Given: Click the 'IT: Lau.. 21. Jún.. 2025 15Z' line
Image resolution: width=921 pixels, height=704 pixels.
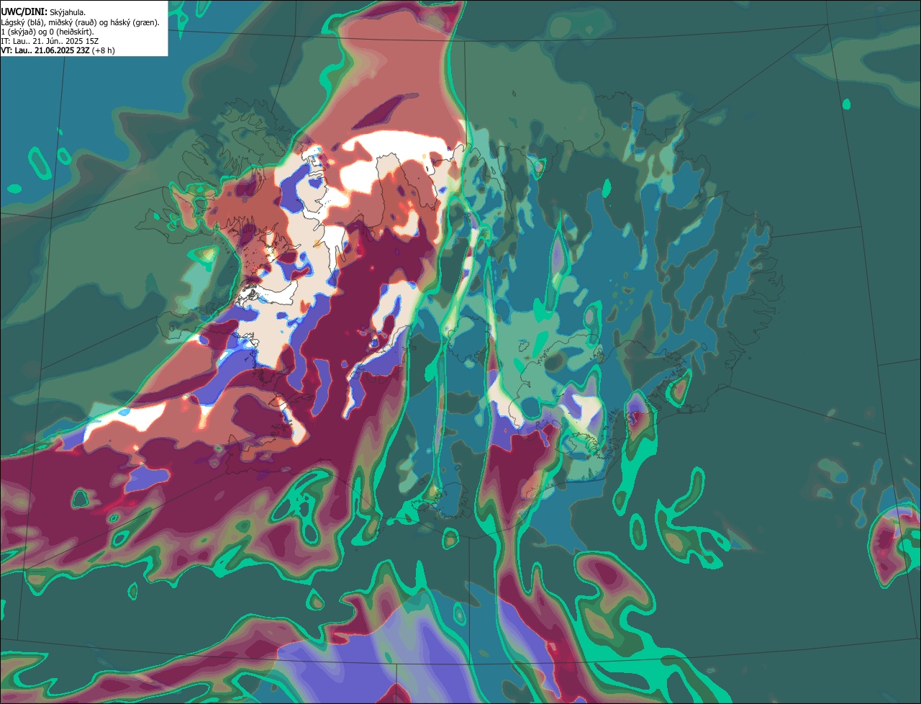Looking at the screenshot, I should point(50,41).
